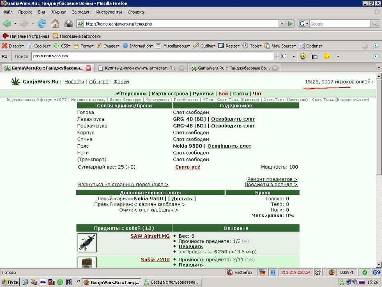Open the Карта острова link
The width and height of the screenshot is (382, 287).
170,94
